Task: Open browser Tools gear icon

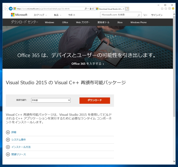Action: [169, 9]
